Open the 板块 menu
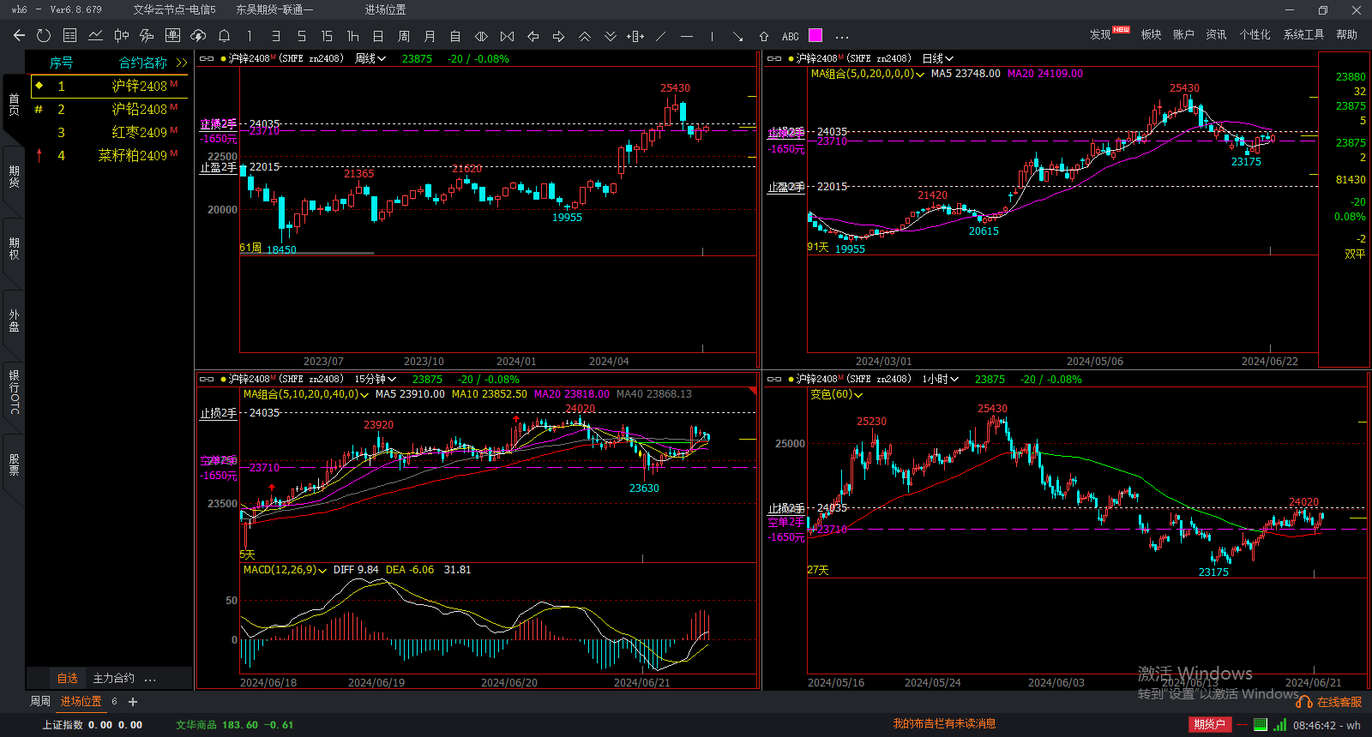Image resolution: width=1372 pixels, height=737 pixels. 1151,34
